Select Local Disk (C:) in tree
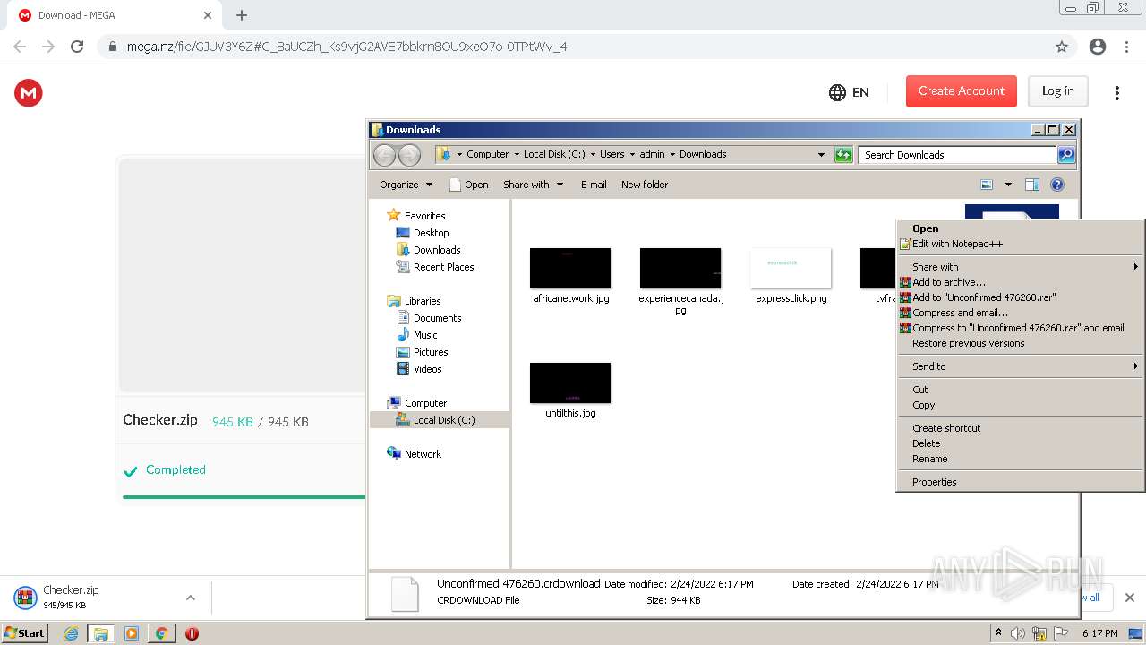The image size is (1146, 645). (x=435, y=420)
